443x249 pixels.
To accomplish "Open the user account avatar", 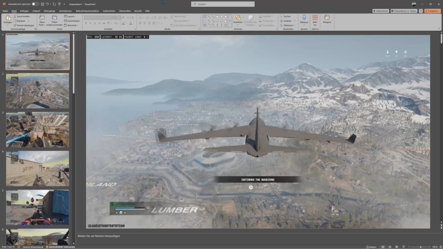I will (x=414, y=4).
